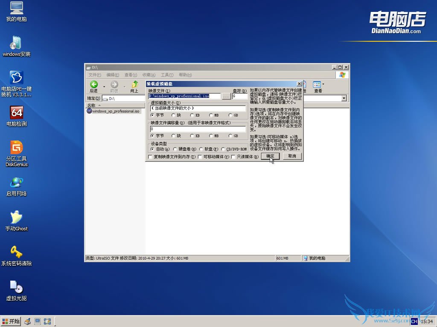The height and width of the screenshot is (327, 437).
Task: Select CD/DVD-ROM device type radio button
Action: click(223, 149)
